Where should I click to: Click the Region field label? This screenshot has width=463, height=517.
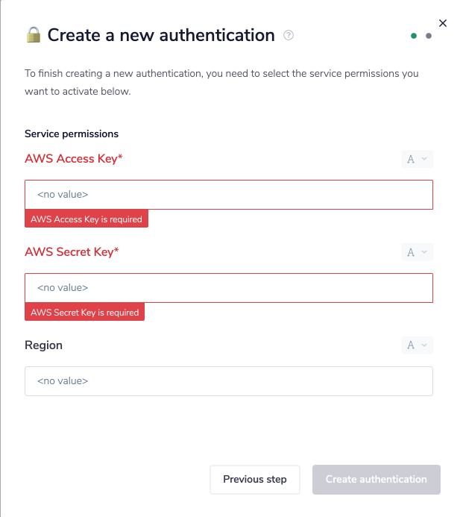(43, 345)
